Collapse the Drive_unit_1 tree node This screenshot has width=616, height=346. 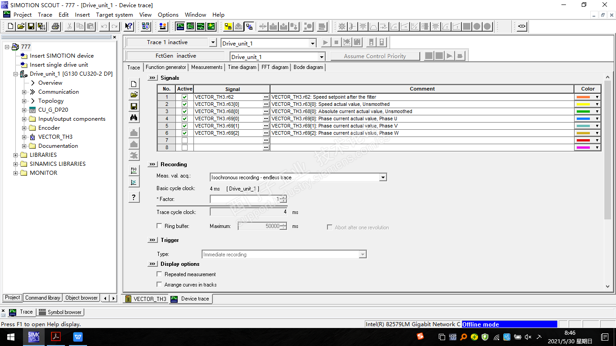click(16, 74)
